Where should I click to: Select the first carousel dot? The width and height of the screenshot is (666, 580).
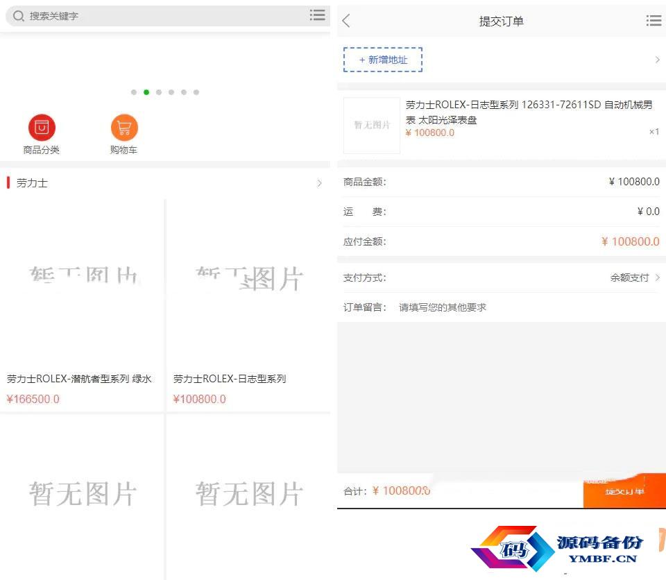pos(134,92)
